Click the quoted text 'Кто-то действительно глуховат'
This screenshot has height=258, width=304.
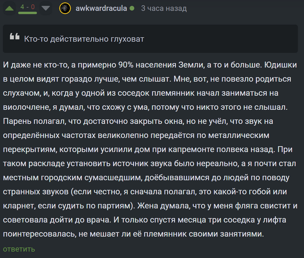pos(84,39)
